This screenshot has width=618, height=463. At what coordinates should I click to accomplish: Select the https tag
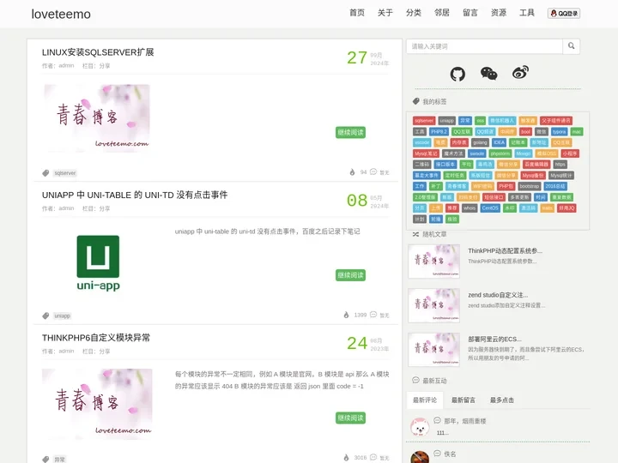point(560,164)
